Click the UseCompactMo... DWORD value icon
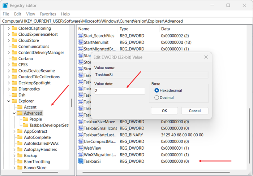Image resolution: width=253 pixels, height=176 pixels. [80, 141]
